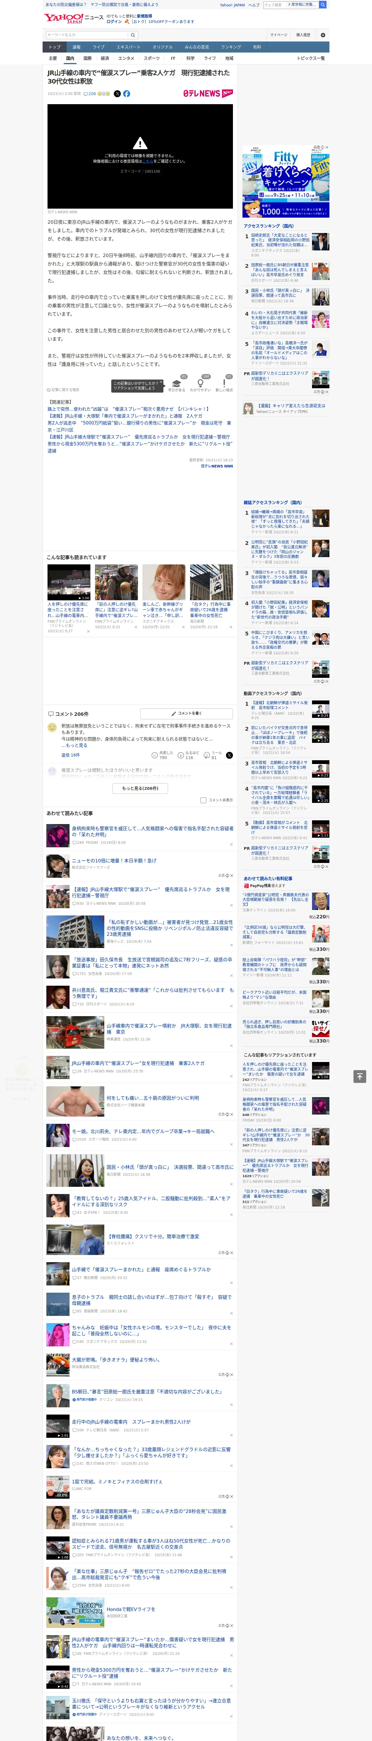Open the 国際 category
This screenshot has width=372, height=1741.
point(87,58)
